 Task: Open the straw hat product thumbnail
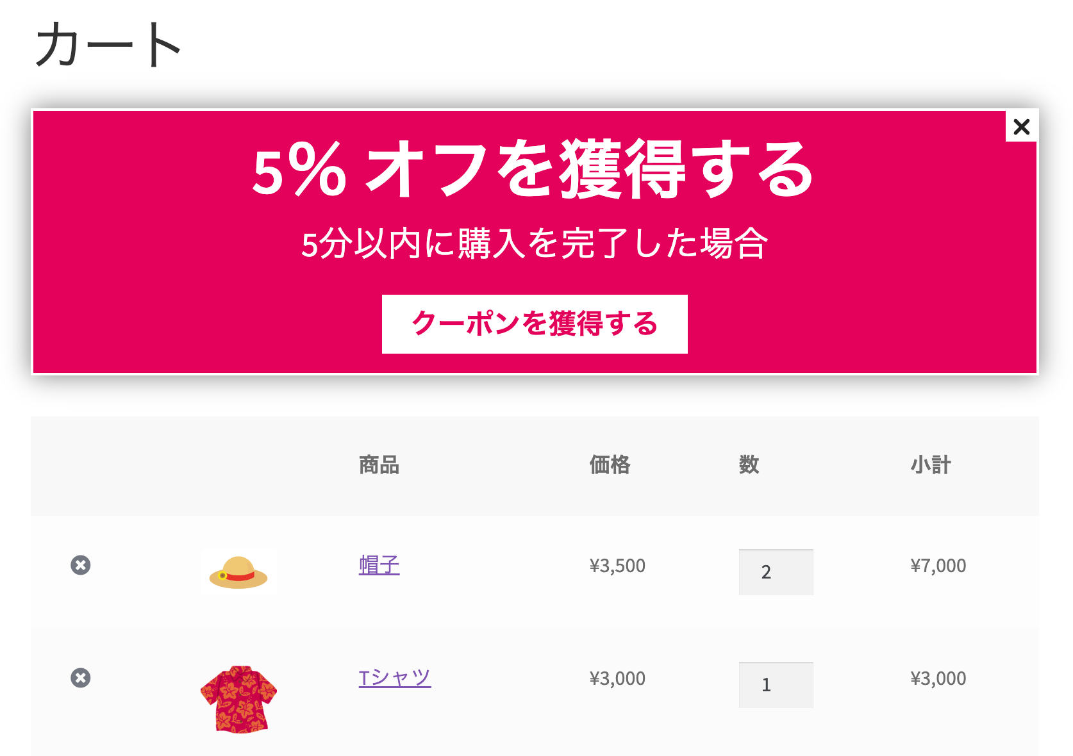coord(238,572)
